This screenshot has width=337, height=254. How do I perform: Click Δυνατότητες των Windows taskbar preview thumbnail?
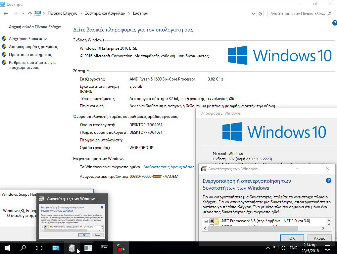72,221
